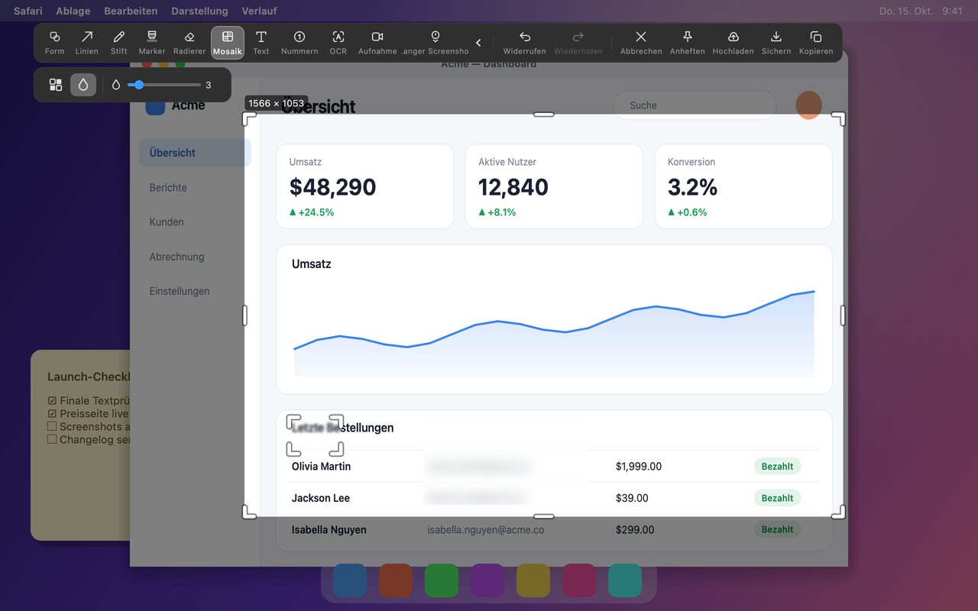
Task: Select the Linien arrow tool
Action: (87, 43)
